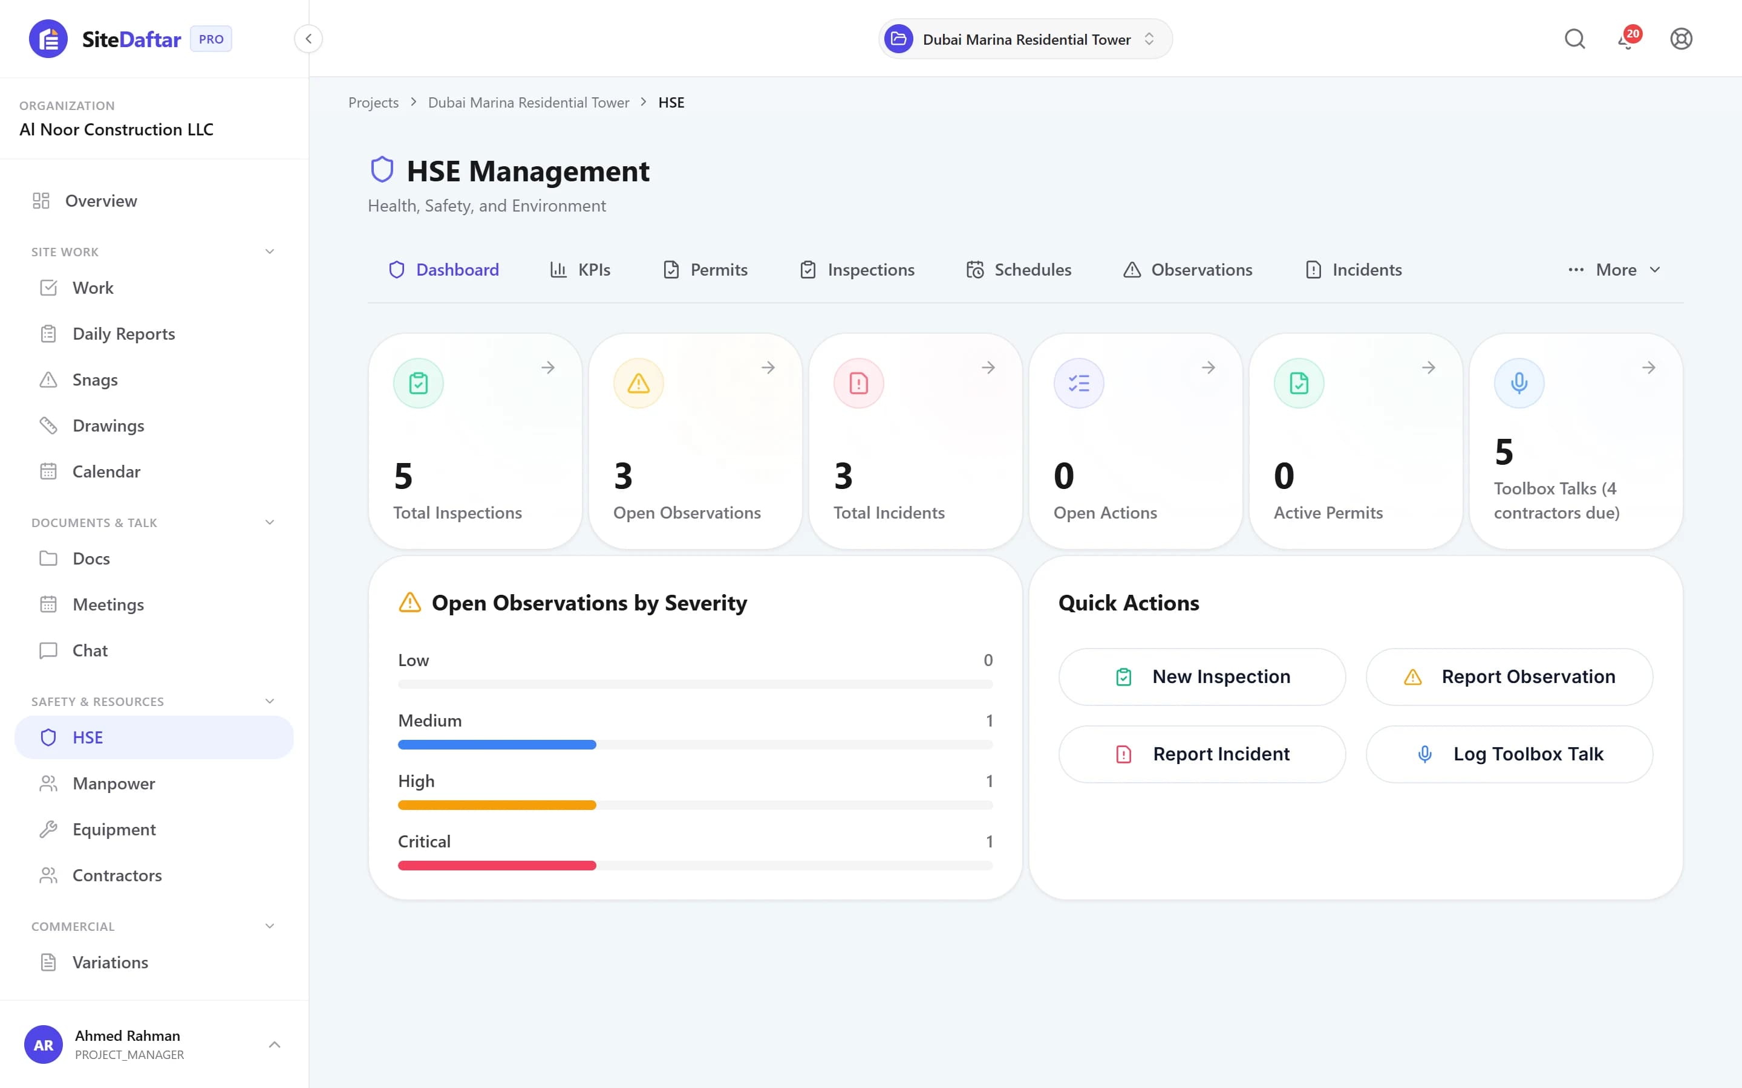Click the High severity orange bar
Screen dimensions: 1742x1088
(x=497, y=805)
